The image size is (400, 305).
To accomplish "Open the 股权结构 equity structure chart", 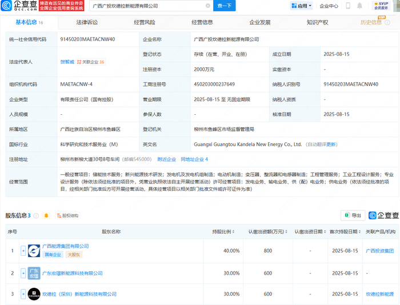I will click(67, 215).
